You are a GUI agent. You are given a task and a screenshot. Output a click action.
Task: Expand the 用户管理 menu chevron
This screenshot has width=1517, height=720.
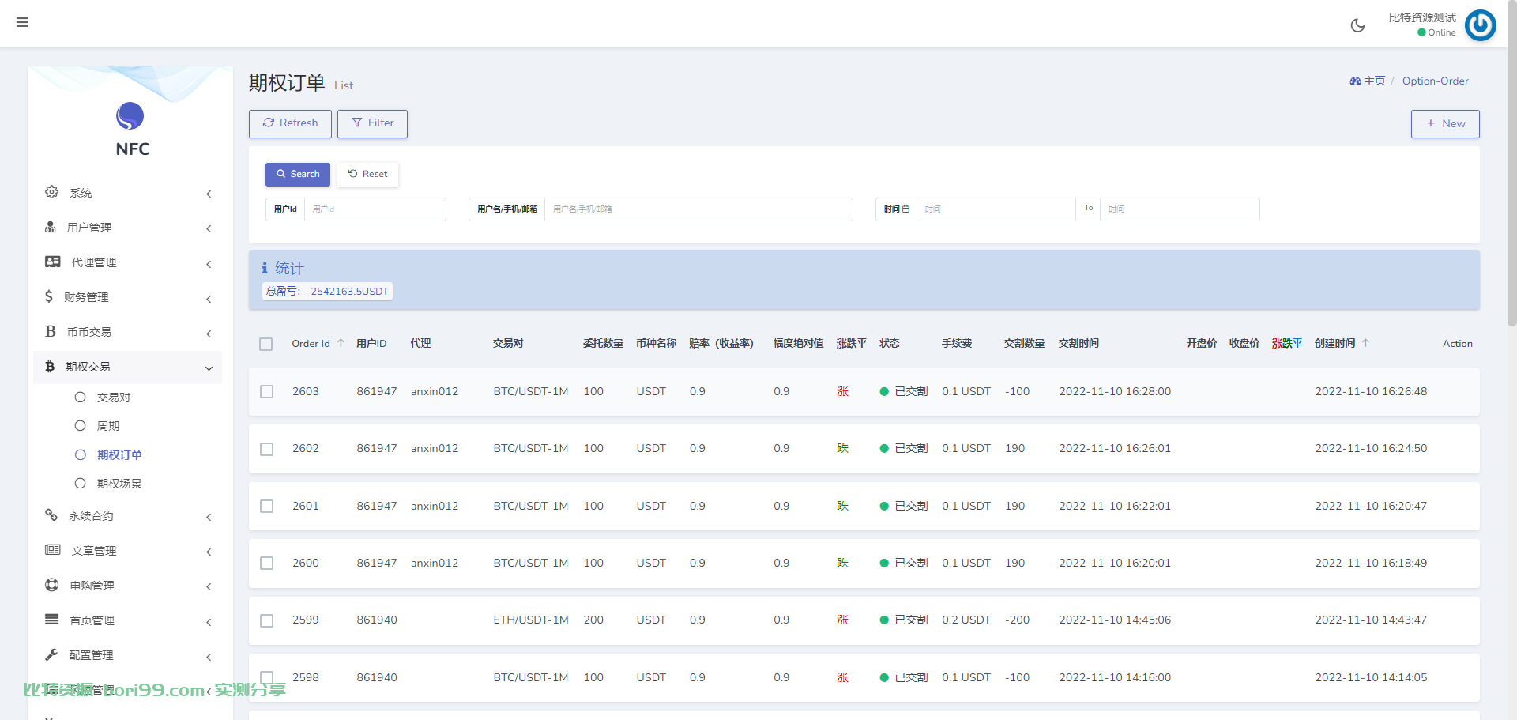209,228
